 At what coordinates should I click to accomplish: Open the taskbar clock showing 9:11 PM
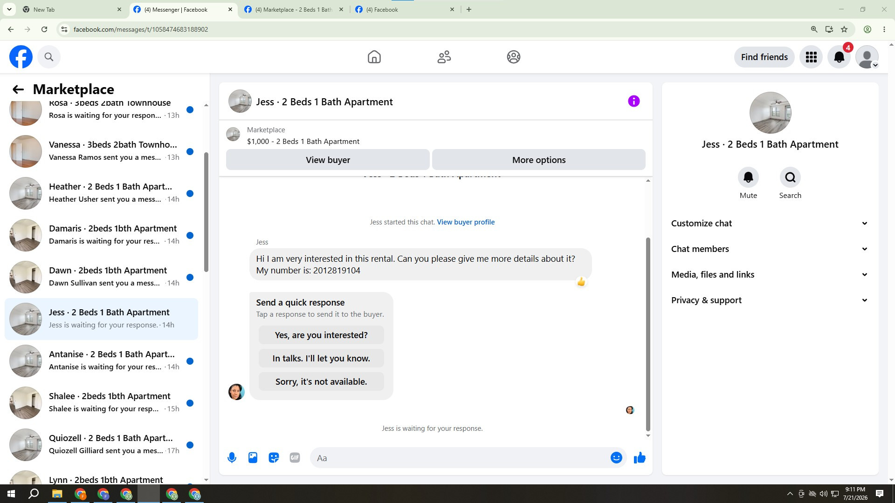pyautogui.click(x=855, y=494)
